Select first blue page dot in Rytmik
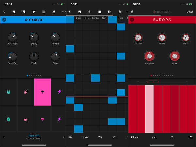Viewport: 196px width, 147px height. 27,76
